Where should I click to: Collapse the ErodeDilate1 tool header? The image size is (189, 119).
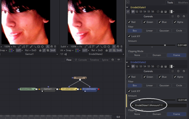(127, 7)
